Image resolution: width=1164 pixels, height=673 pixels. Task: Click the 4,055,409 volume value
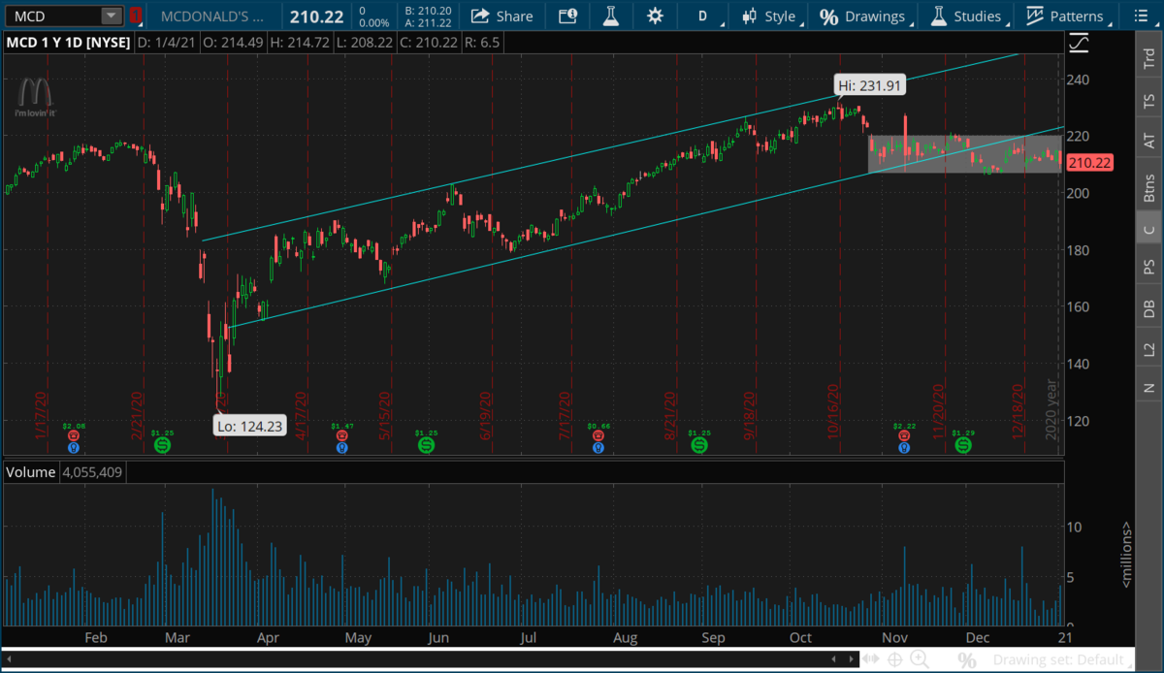[x=91, y=472]
